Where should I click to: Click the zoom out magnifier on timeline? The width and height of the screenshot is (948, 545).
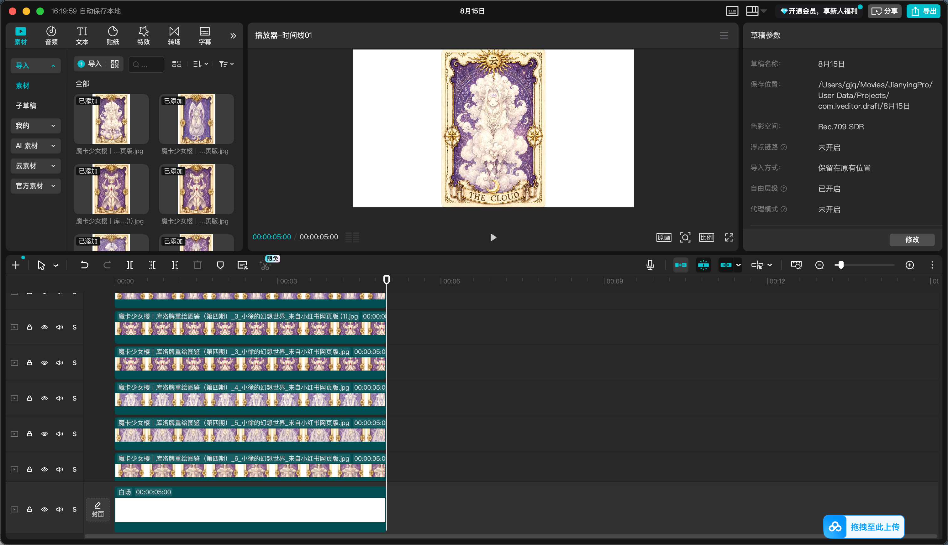[x=819, y=265]
